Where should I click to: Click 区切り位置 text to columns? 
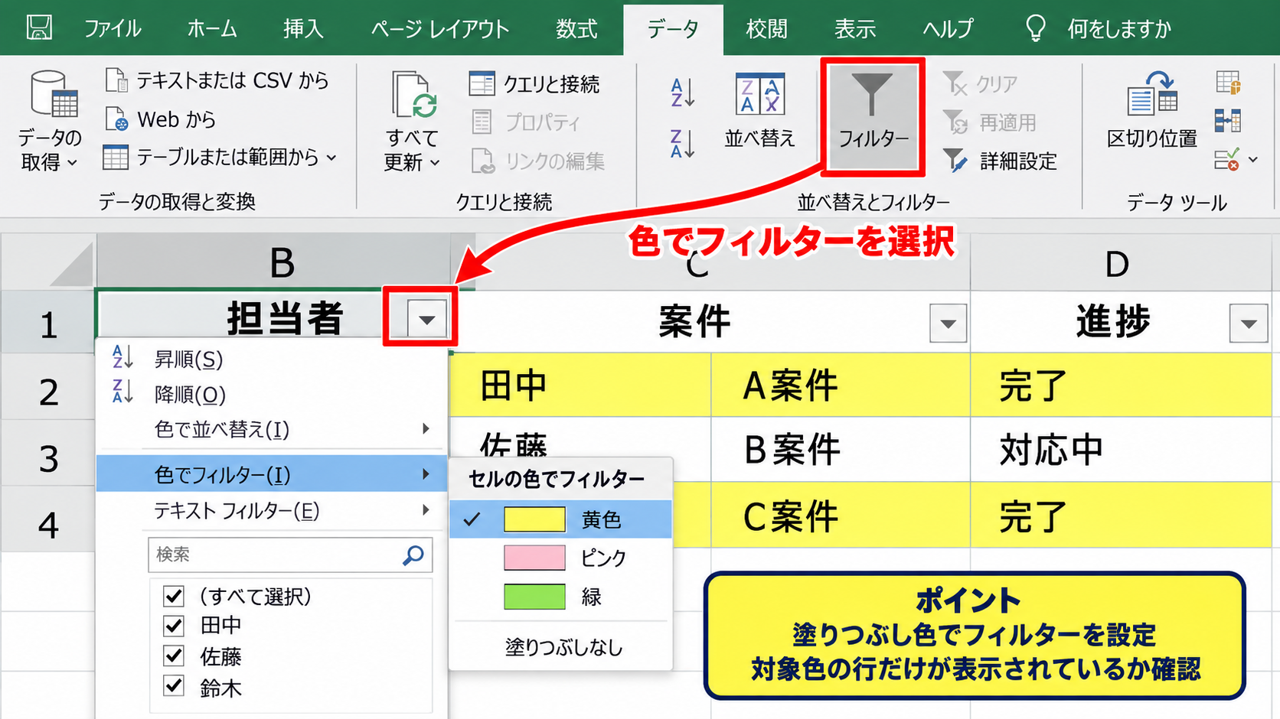[1152, 110]
